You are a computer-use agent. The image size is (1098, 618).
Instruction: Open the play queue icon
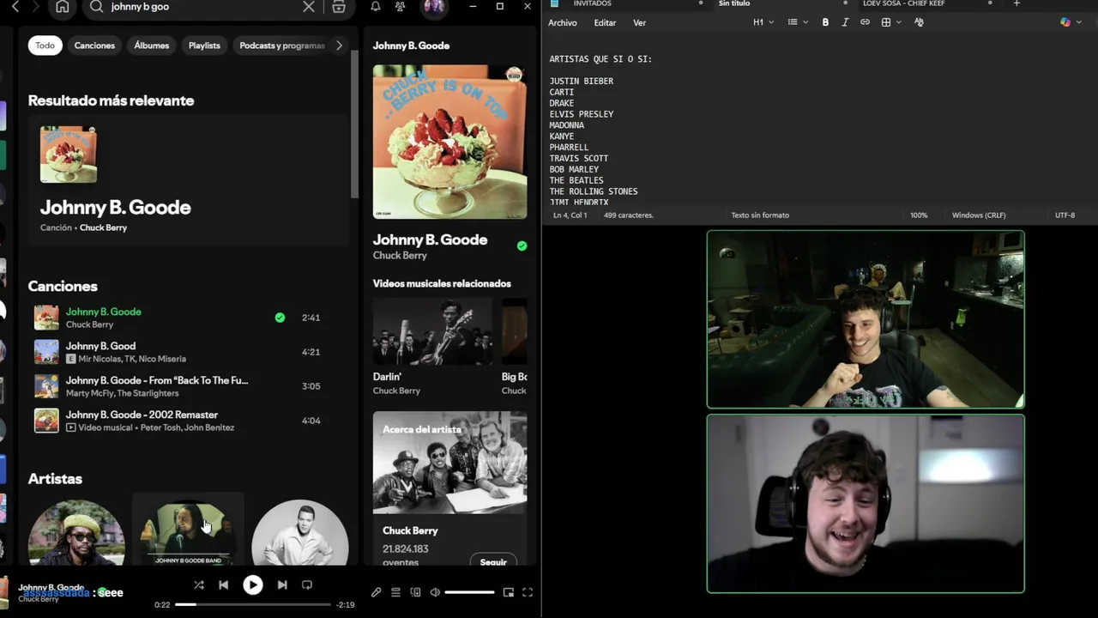point(395,592)
